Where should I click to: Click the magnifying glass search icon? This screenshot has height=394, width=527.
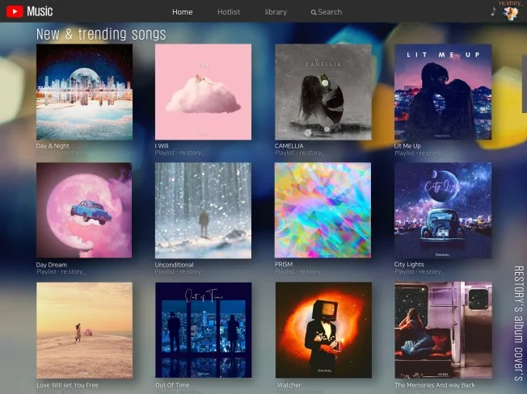click(314, 13)
